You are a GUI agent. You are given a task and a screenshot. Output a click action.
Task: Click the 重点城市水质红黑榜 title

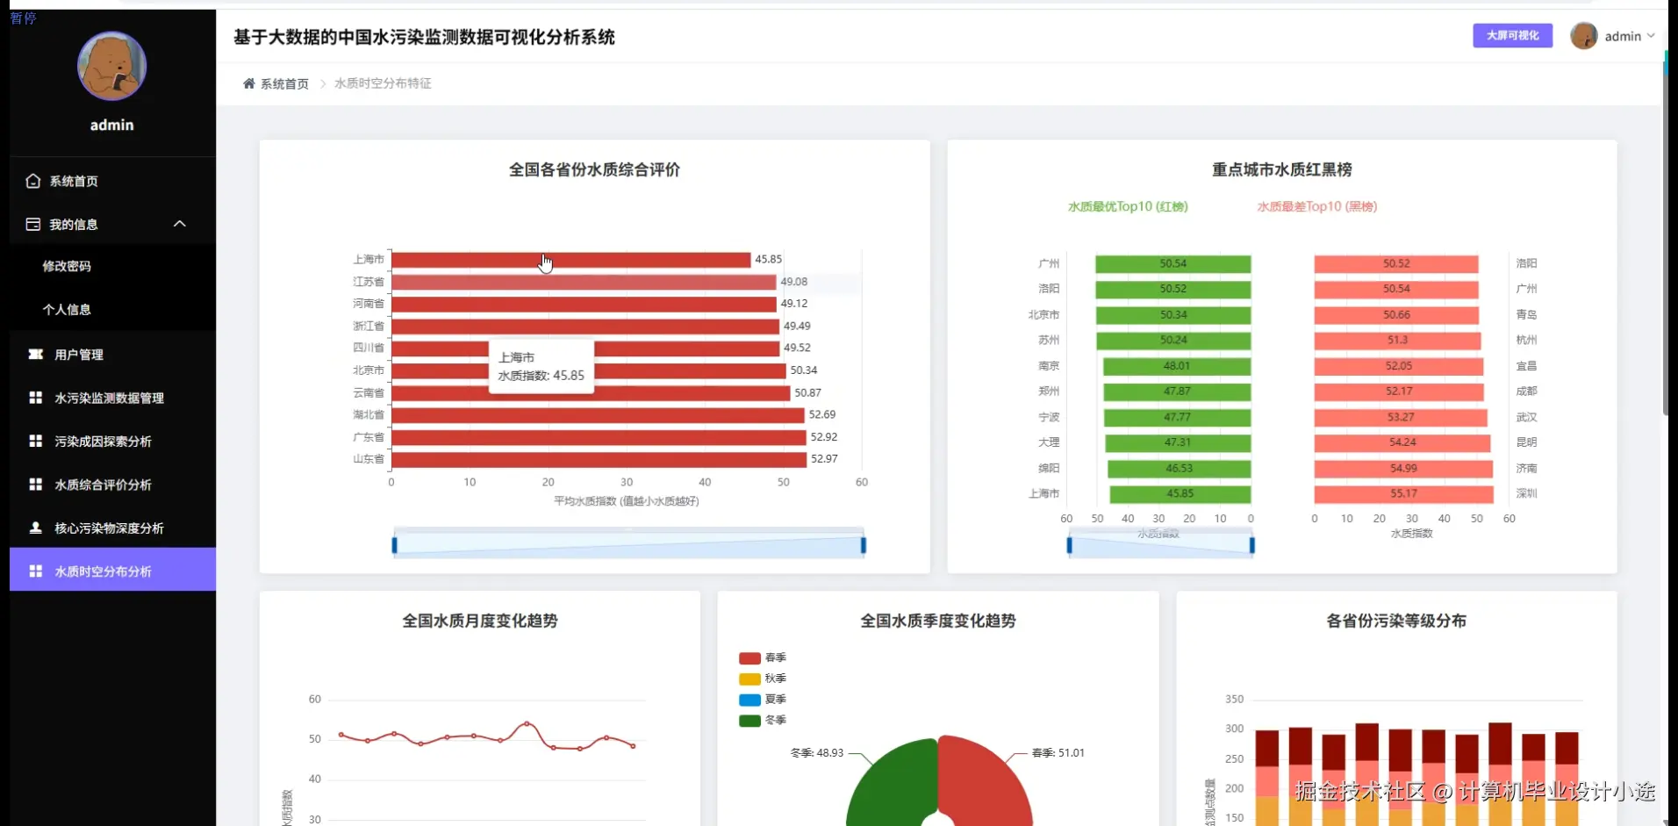(1282, 169)
